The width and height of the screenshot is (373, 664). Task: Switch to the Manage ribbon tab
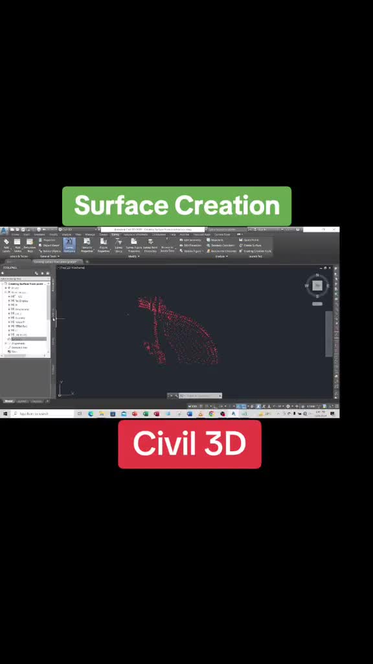coord(90,234)
